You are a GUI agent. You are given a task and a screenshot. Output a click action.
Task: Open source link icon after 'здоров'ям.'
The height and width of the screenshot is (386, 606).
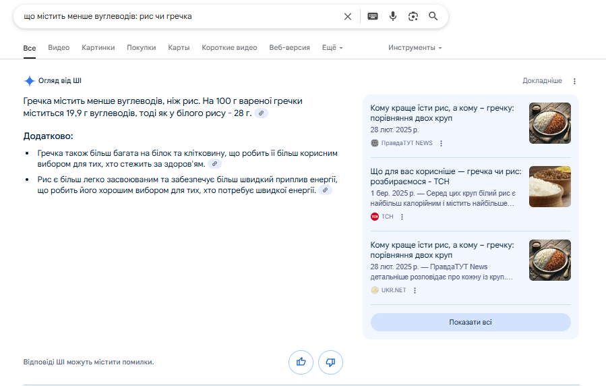[214, 164]
